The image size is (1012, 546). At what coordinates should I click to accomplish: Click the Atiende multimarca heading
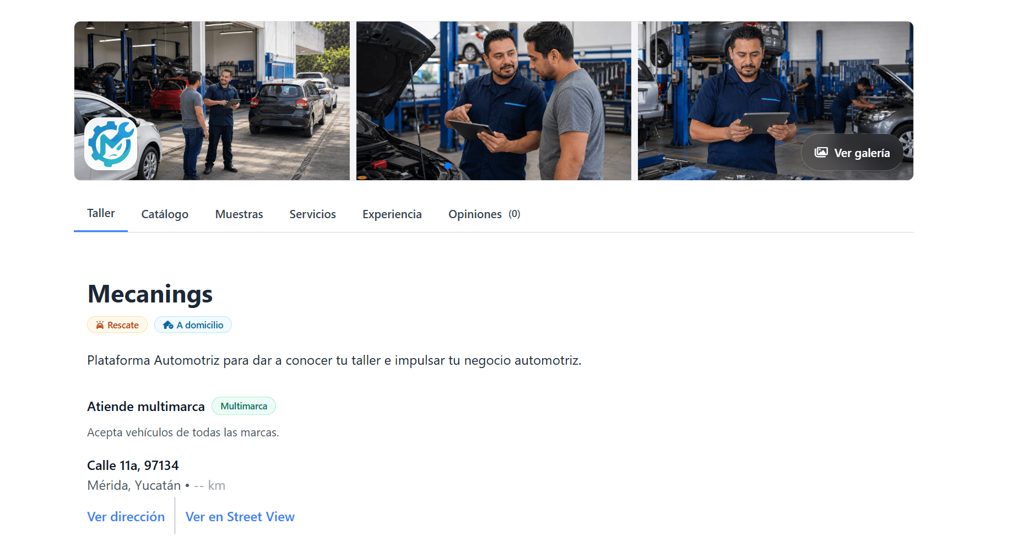(146, 407)
